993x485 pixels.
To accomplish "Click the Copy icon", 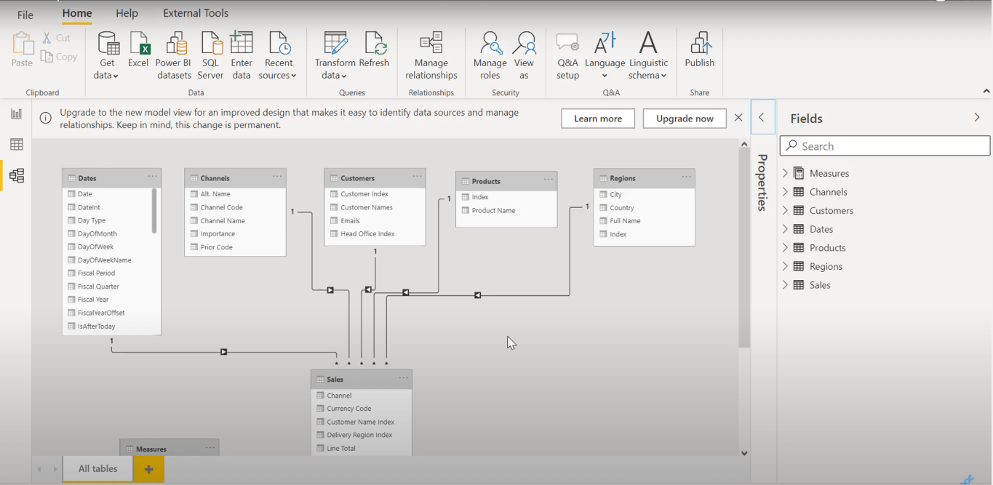I will coord(47,57).
